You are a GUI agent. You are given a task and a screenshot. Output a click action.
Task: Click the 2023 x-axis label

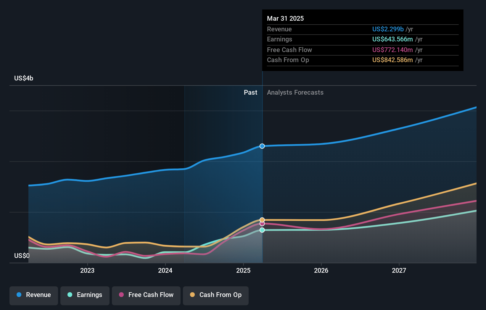(x=87, y=270)
